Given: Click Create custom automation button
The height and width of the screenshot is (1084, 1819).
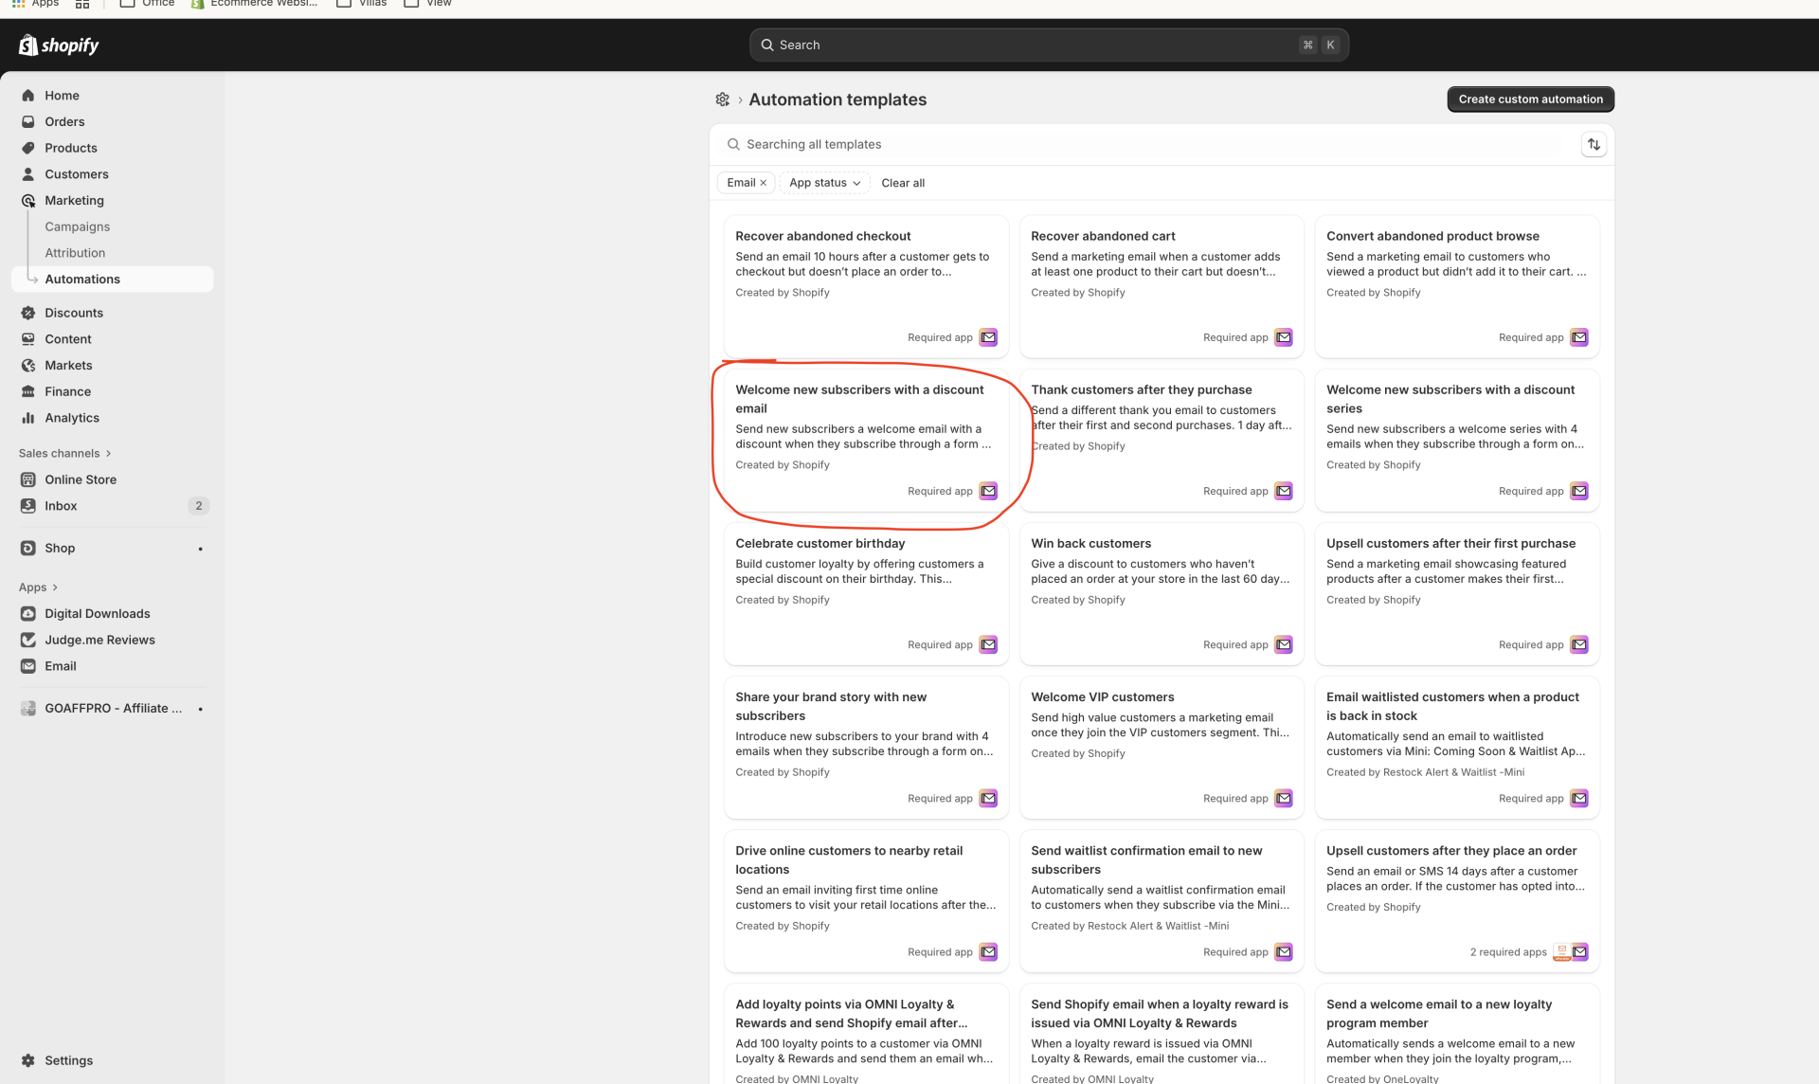Looking at the screenshot, I should click(x=1530, y=99).
